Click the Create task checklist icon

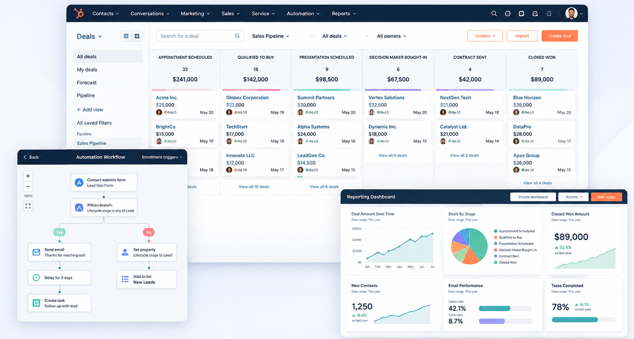pyautogui.click(x=36, y=302)
